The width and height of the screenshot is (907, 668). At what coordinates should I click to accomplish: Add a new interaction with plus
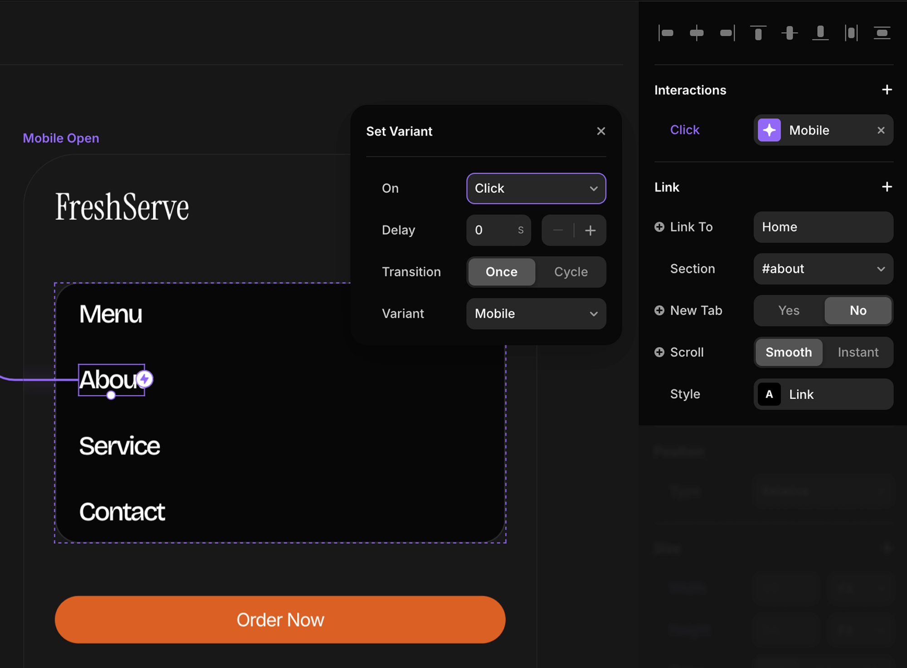pos(887,90)
